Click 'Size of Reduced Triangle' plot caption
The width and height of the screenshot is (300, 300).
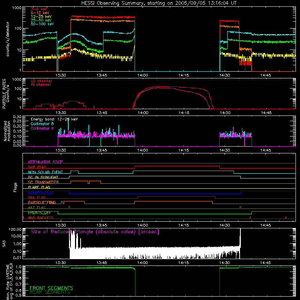95,232
